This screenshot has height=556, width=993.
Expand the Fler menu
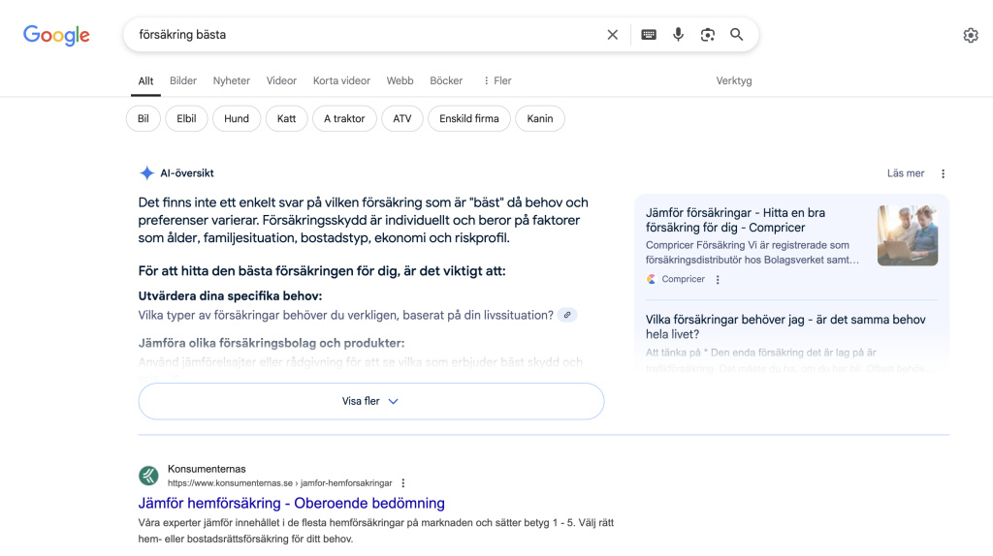click(x=497, y=81)
